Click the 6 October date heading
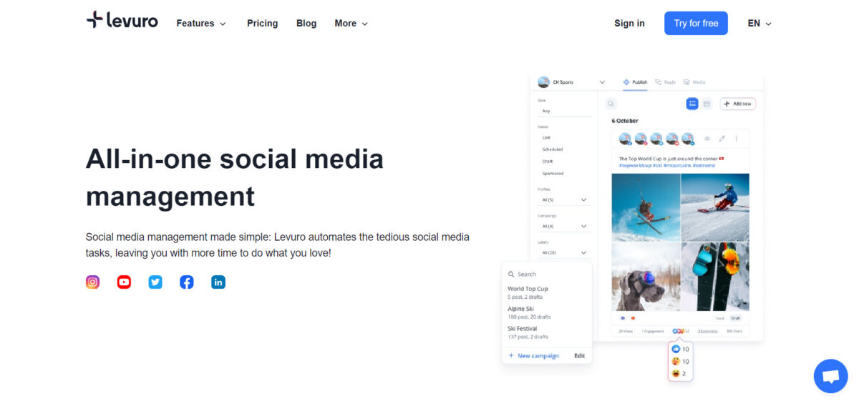859x401 pixels. click(x=624, y=121)
